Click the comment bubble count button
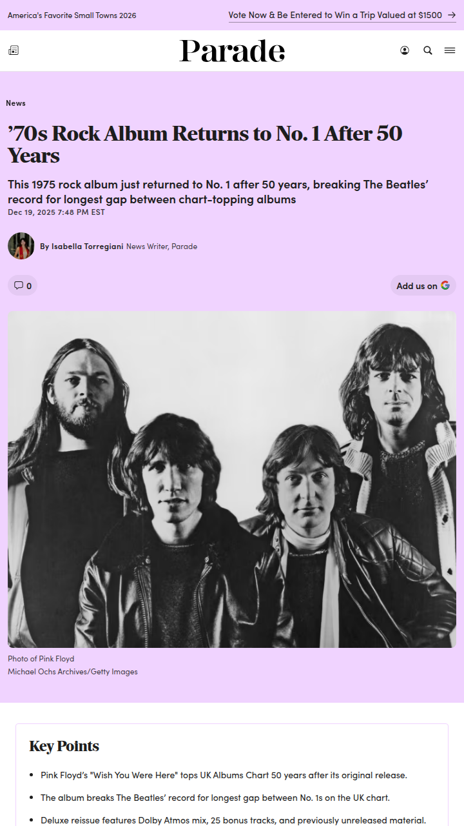The width and height of the screenshot is (464, 826). (x=23, y=285)
